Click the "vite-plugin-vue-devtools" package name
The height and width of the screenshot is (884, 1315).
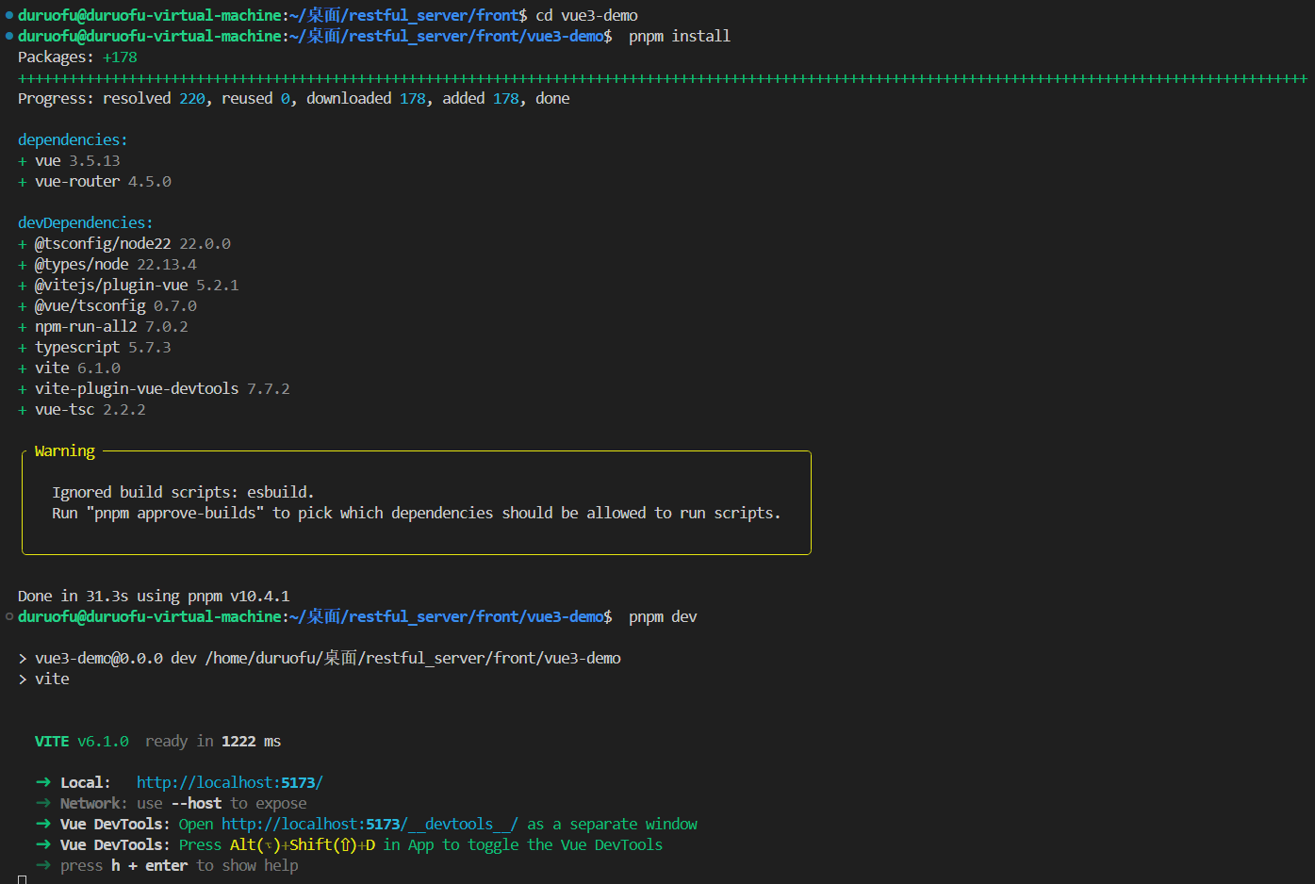[x=137, y=389]
